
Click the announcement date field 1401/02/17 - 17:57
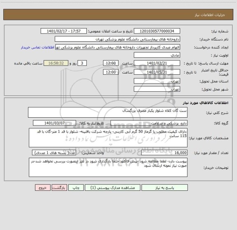pos(64,31)
